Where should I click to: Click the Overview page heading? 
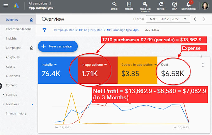53,19
